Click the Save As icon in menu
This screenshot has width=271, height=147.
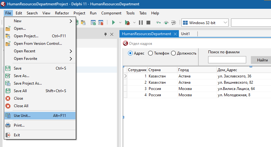tap(8, 76)
